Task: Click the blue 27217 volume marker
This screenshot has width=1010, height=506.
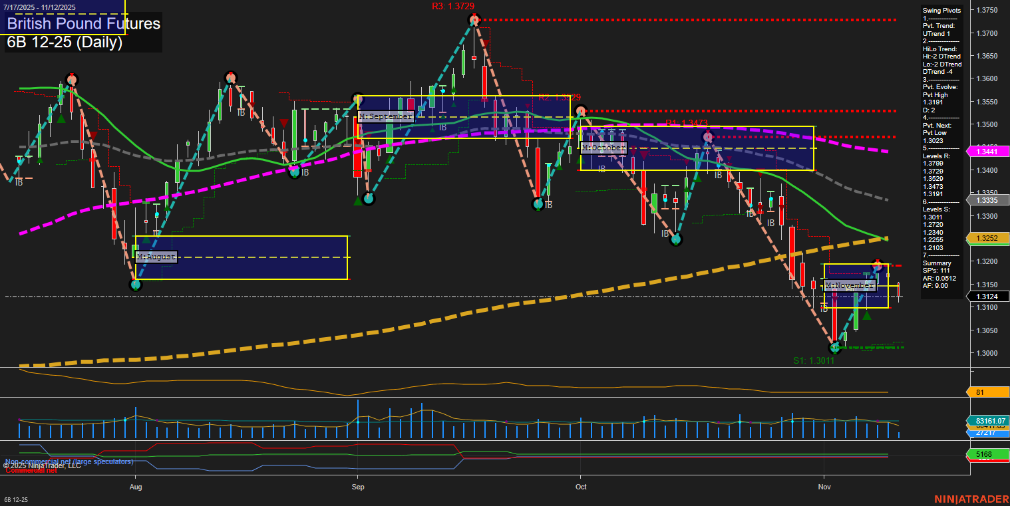Action: click(989, 433)
